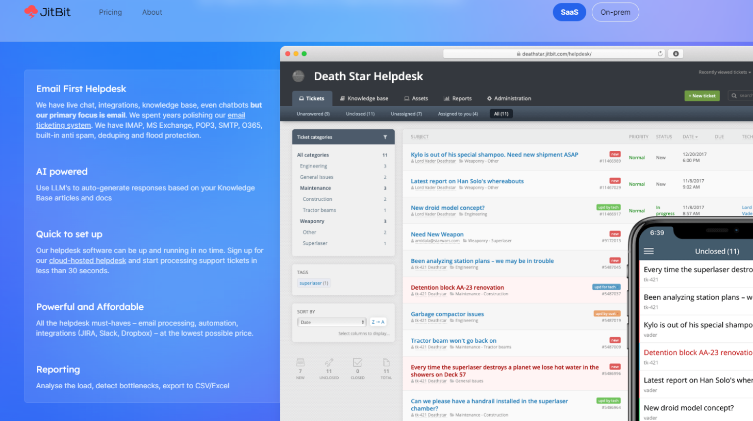Open phone ticket Every time the superlaser
Image resolution: width=753 pixels, height=421 pixels.
coord(698,270)
